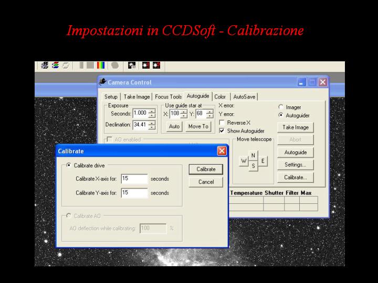
Task: Open the Focus Tools tab
Action: (x=169, y=97)
